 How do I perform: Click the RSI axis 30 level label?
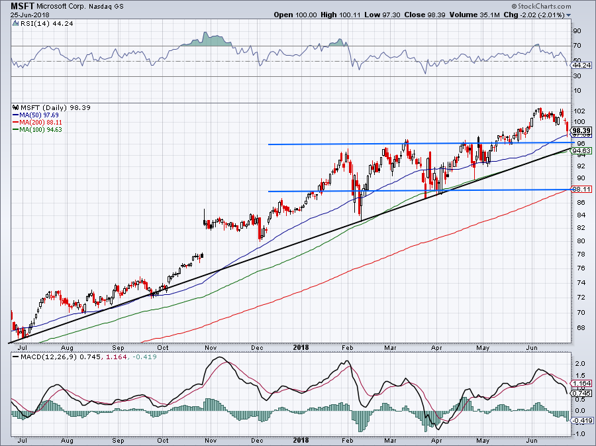(577, 76)
